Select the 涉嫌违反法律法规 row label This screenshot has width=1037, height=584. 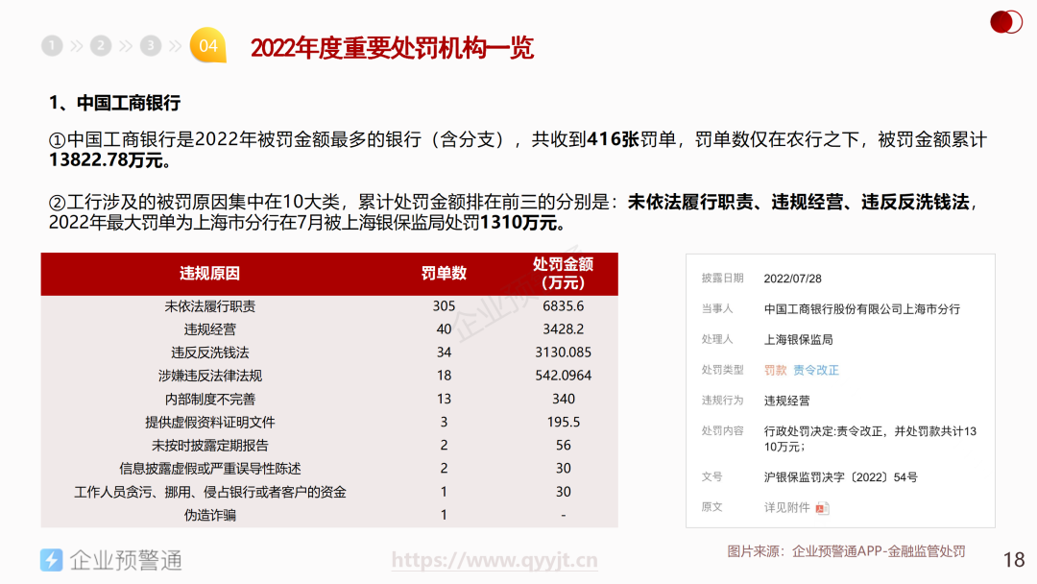click(x=209, y=376)
